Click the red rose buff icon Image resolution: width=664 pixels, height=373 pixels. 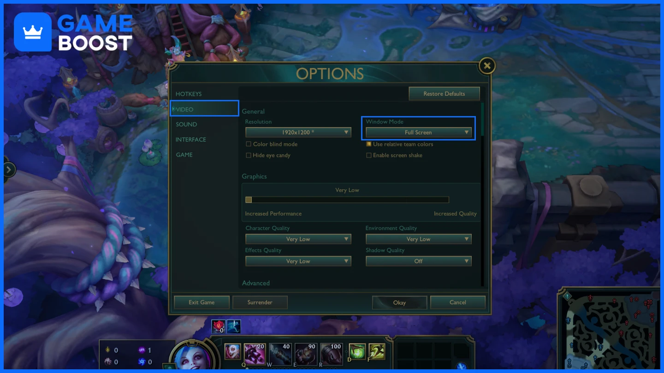(219, 326)
